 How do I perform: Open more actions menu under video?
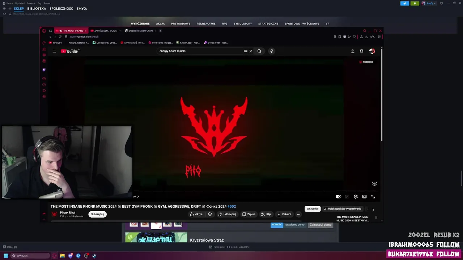pyautogui.click(x=298, y=214)
